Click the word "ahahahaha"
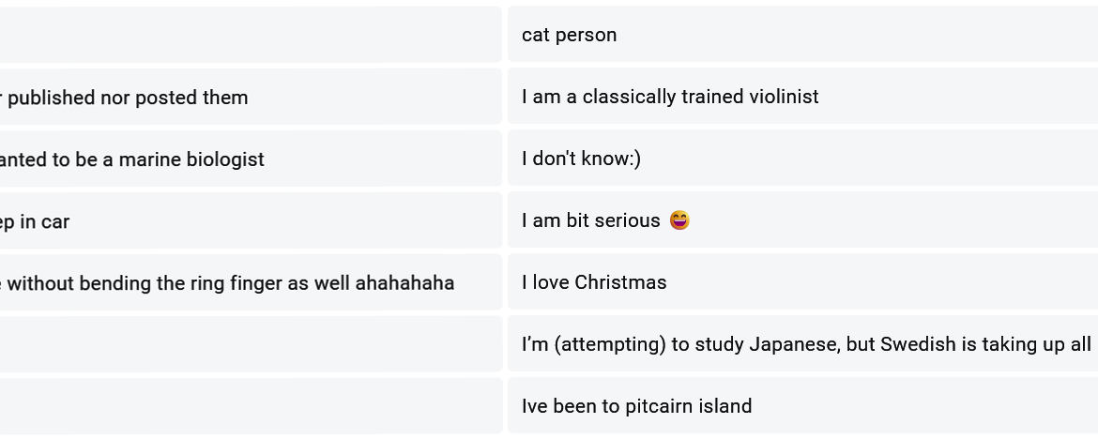1098x439 pixels. 404,283
